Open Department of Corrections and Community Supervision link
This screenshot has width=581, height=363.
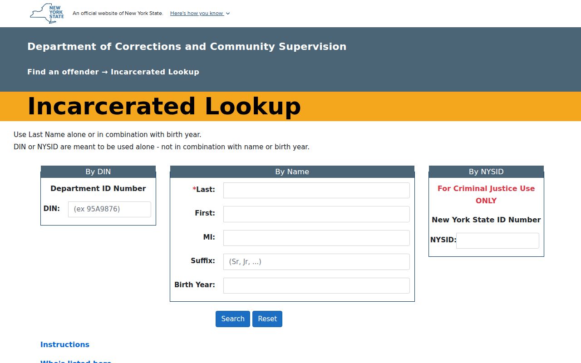pyautogui.click(x=187, y=46)
